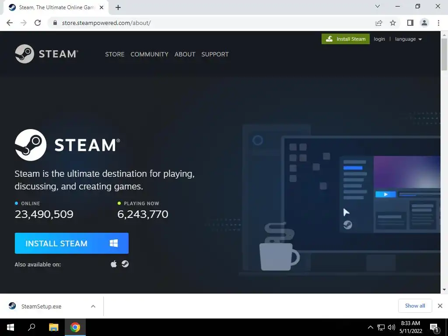The height and width of the screenshot is (336, 448).
Task: Open the browser side panel icon
Action: click(410, 23)
